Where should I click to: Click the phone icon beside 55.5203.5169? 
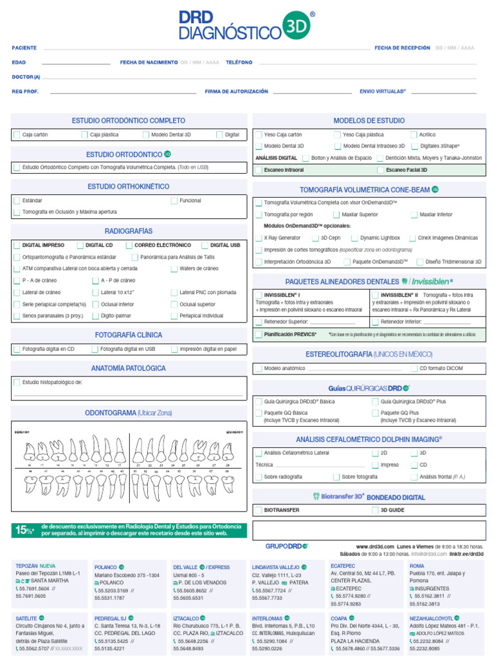click(x=96, y=591)
